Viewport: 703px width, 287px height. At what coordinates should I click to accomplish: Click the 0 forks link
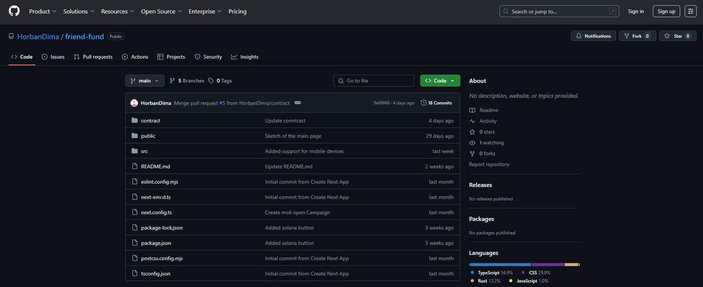click(482, 154)
